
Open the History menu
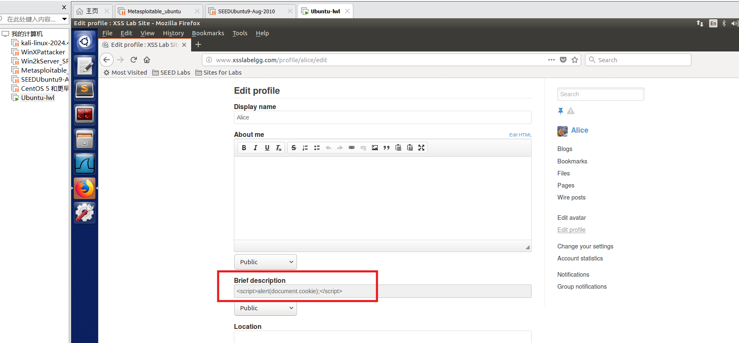(173, 33)
